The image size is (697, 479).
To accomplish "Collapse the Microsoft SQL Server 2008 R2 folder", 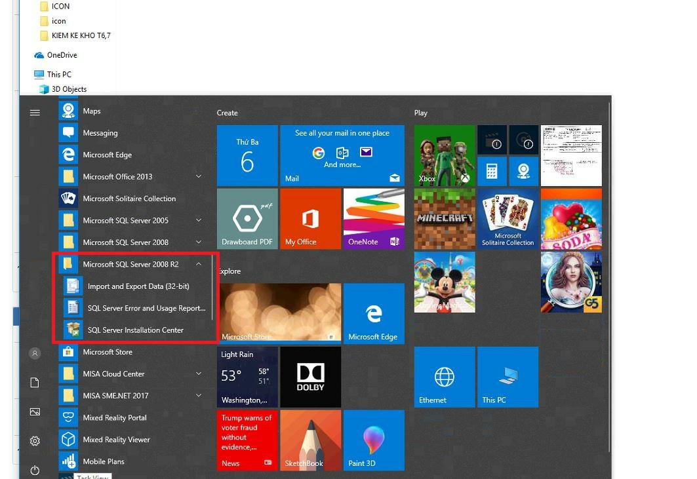I will [198, 264].
